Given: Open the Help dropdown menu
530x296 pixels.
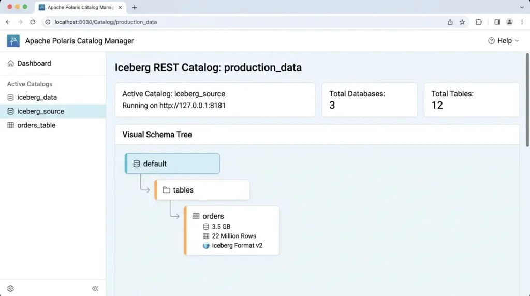Looking at the screenshot, I should (x=503, y=41).
